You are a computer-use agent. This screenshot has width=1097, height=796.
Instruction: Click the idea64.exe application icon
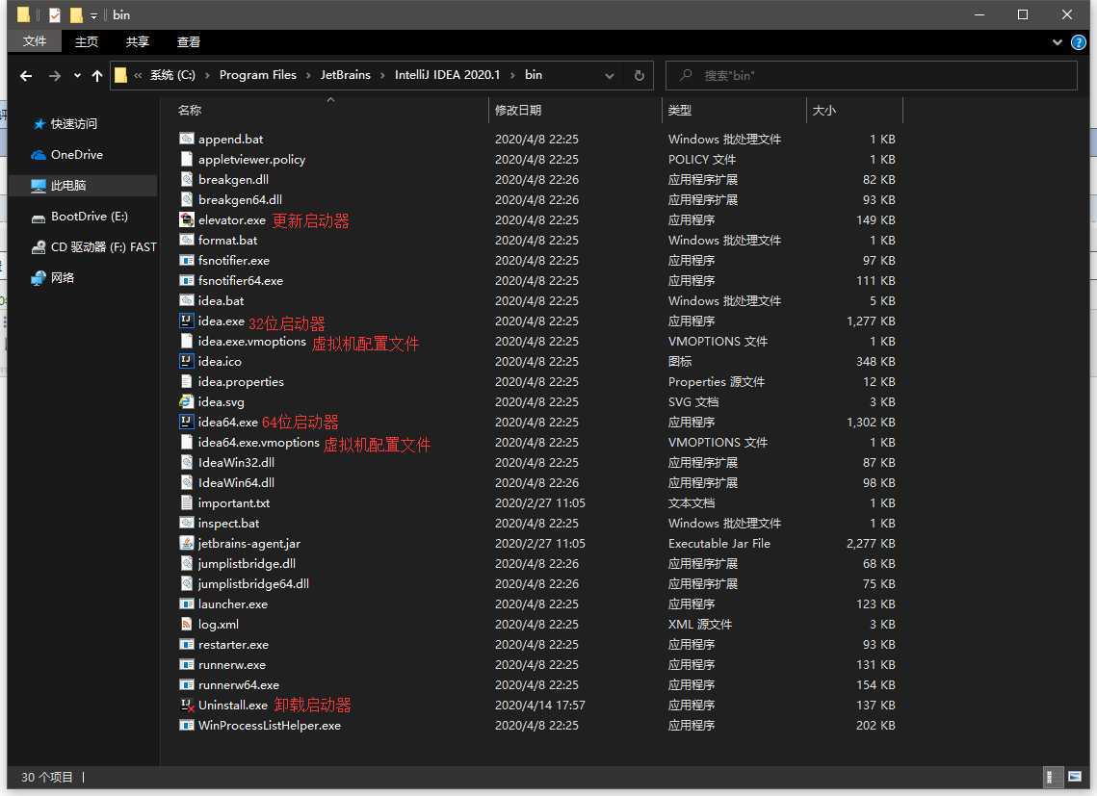point(186,422)
